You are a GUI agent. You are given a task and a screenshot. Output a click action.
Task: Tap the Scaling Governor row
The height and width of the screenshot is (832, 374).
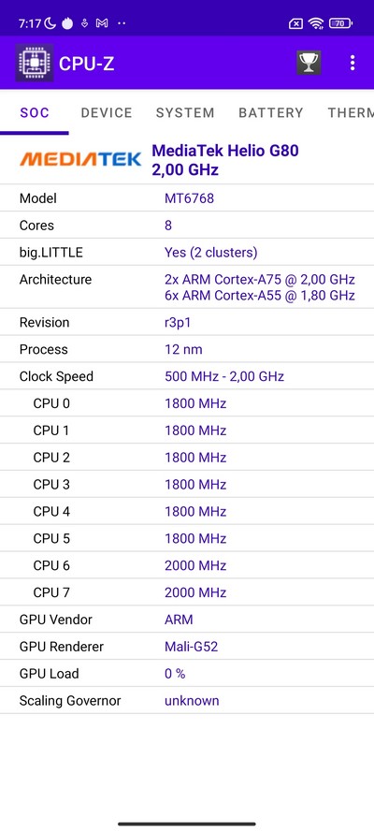tap(187, 701)
